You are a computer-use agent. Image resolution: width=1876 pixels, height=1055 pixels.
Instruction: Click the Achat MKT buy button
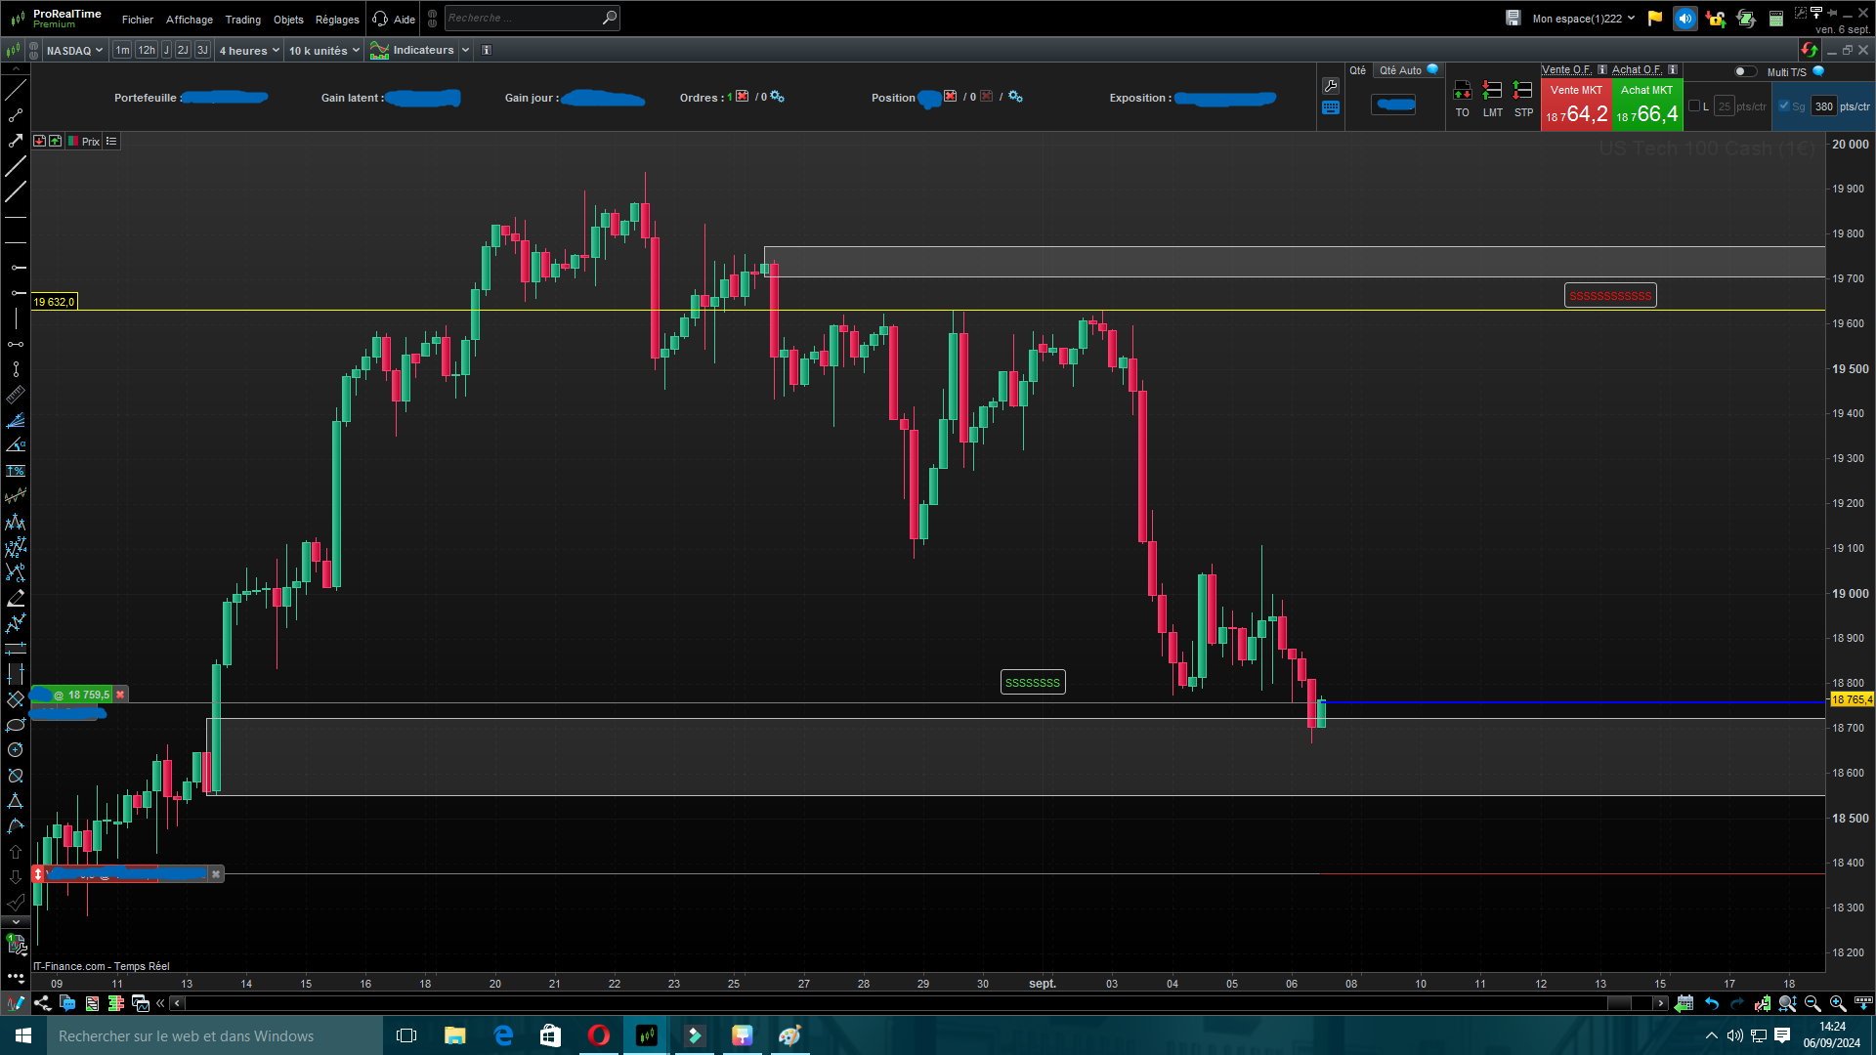1647,105
